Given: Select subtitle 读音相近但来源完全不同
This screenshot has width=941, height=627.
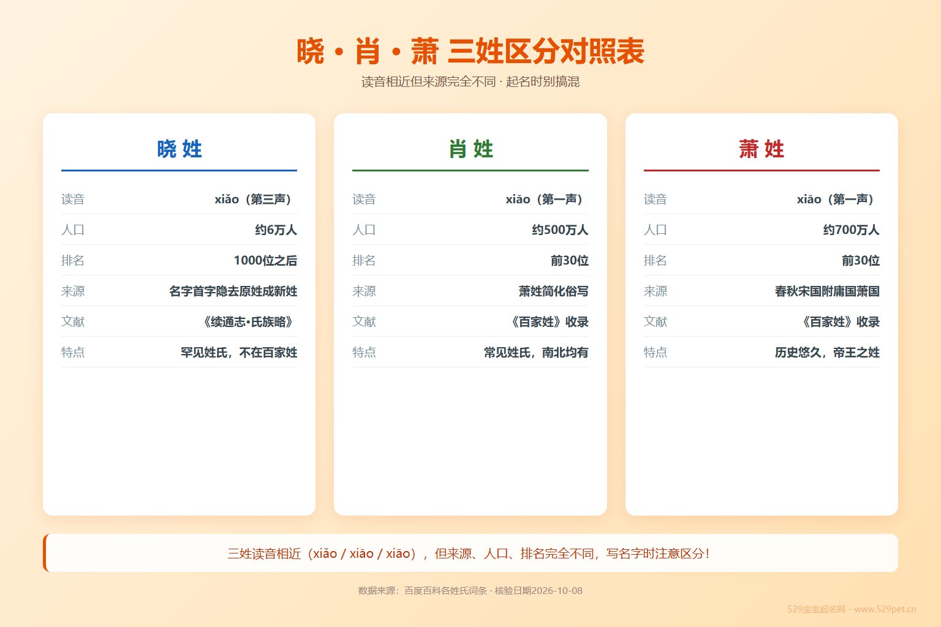Looking at the screenshot, I should point(428,81).
